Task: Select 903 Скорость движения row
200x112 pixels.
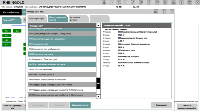Action: 62,69
